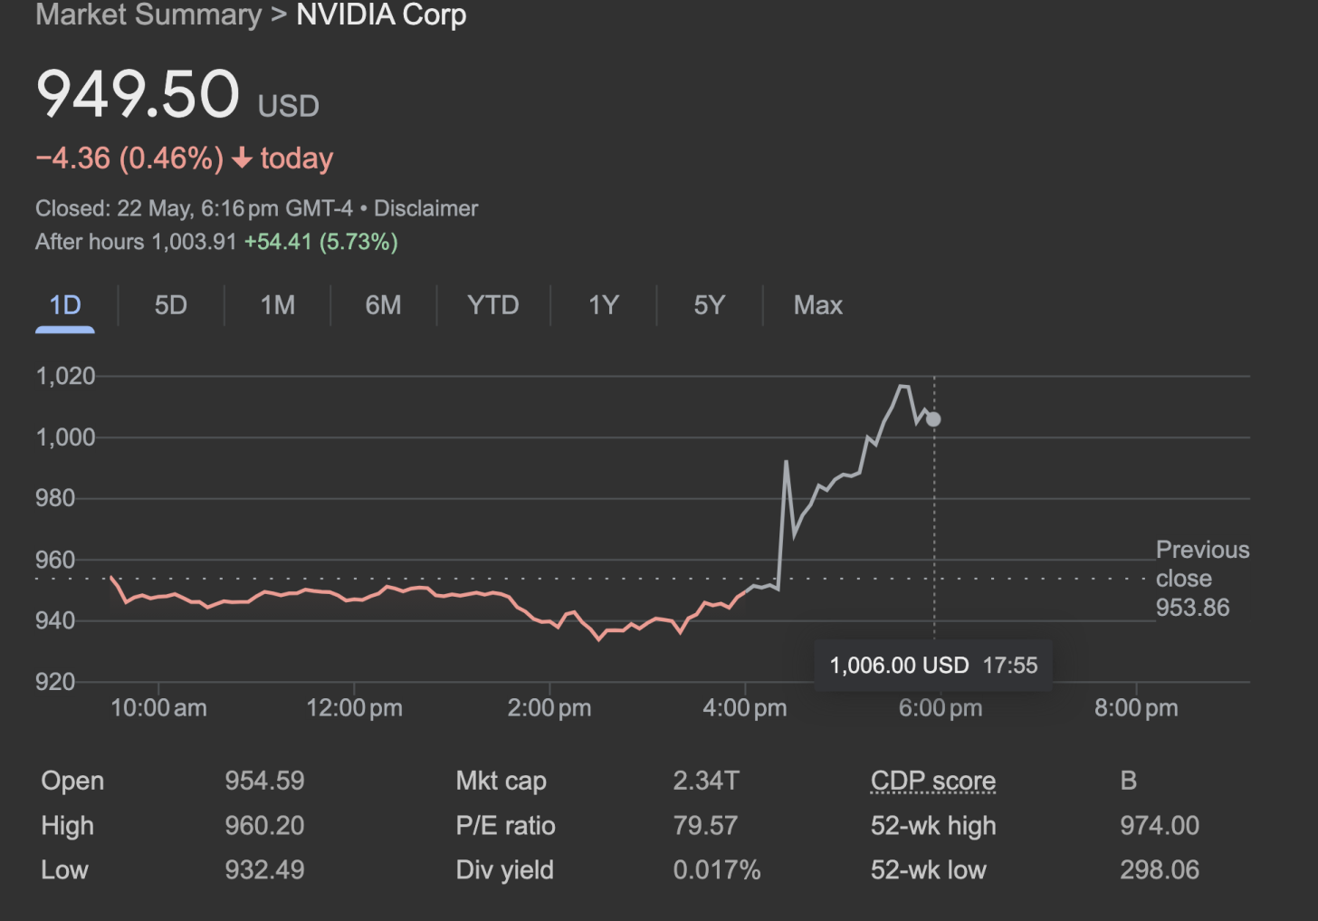Click the 2:00 pm time axis label
Image resolution: width=1318 pixels, height=921 pixels.
click(x=549, y=708)
